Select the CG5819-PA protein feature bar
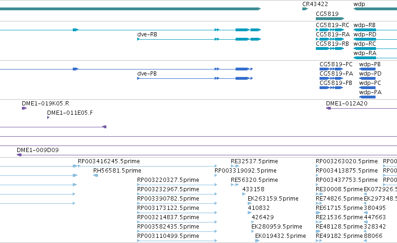This screenshot has width=397, height=243. 331,78
